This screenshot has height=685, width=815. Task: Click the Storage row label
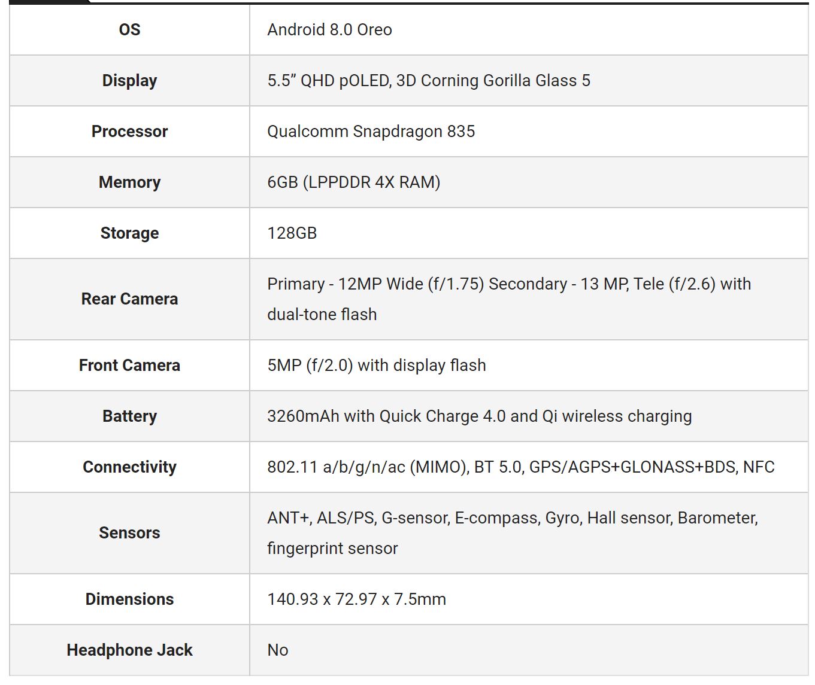pos(129,233)
